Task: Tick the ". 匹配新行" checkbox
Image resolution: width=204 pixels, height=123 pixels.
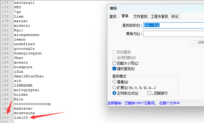Action: tap(149, 93)
